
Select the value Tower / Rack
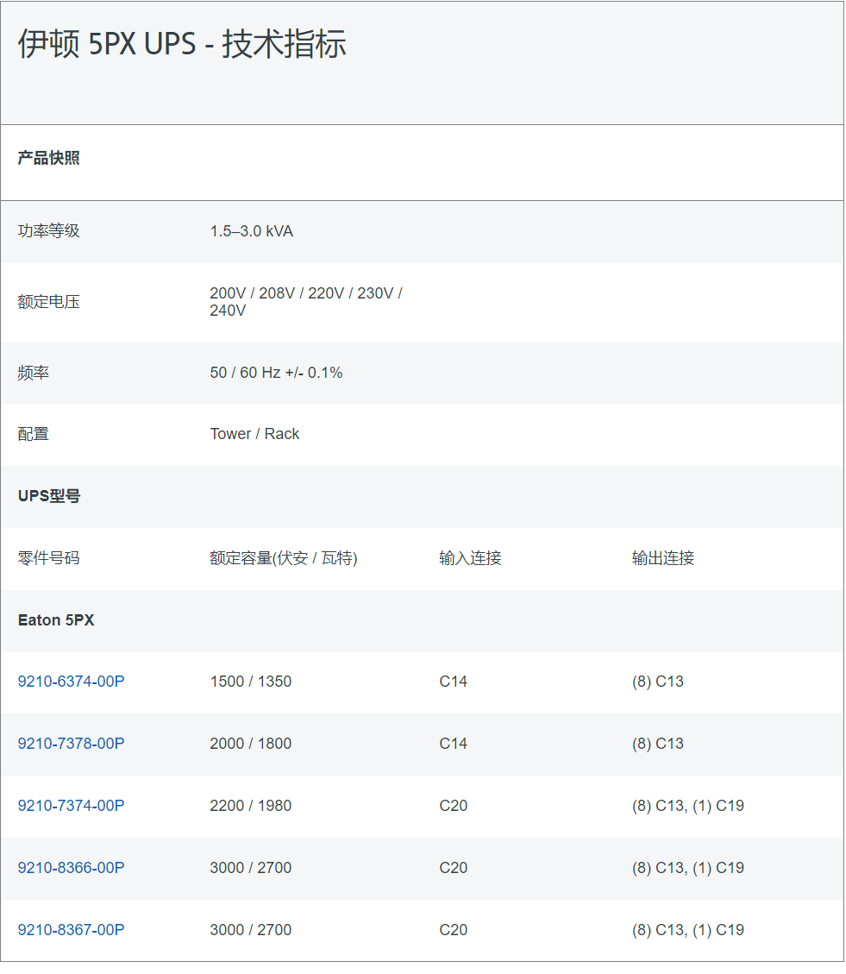pos(254,434)
